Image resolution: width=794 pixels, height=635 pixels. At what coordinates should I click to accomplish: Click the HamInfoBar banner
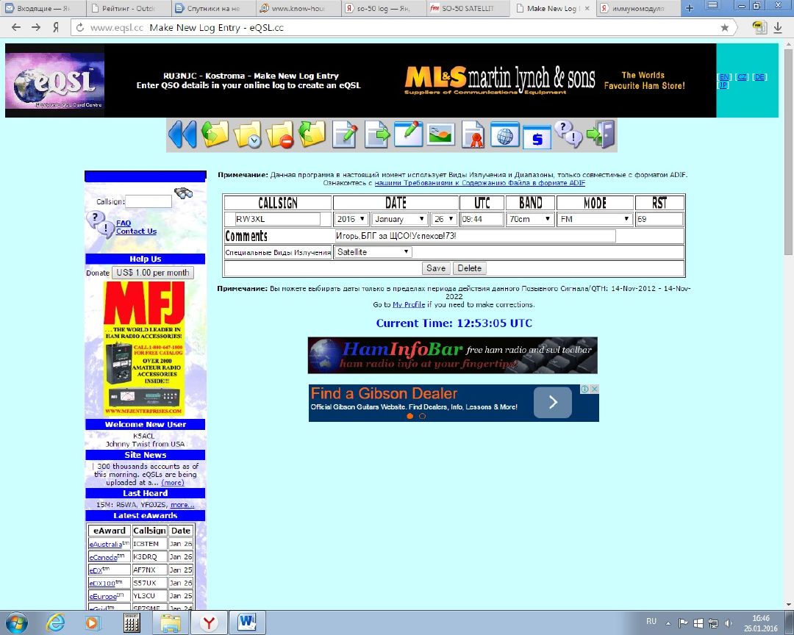point(453,356)
